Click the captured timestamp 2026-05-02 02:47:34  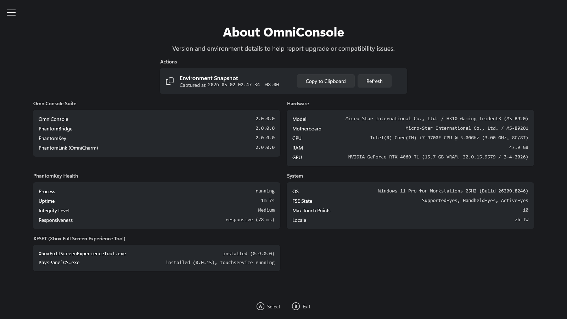(243, 85)
